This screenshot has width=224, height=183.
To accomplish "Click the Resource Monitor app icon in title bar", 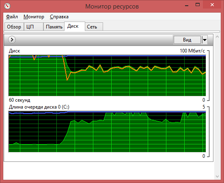I will (7, 6).
